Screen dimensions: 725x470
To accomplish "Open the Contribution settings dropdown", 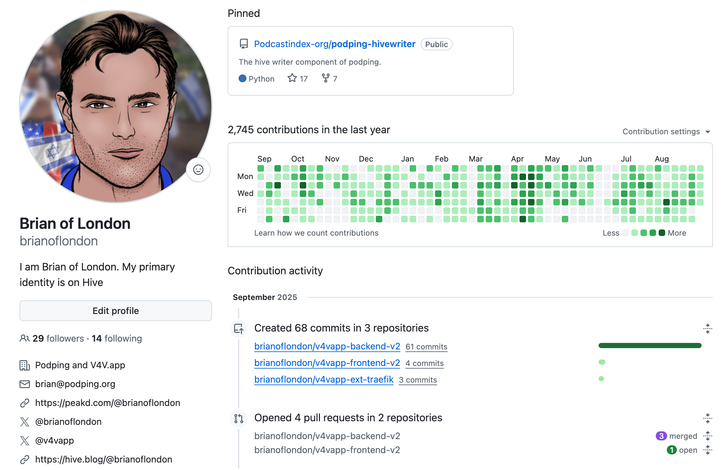I will point(666,132).
